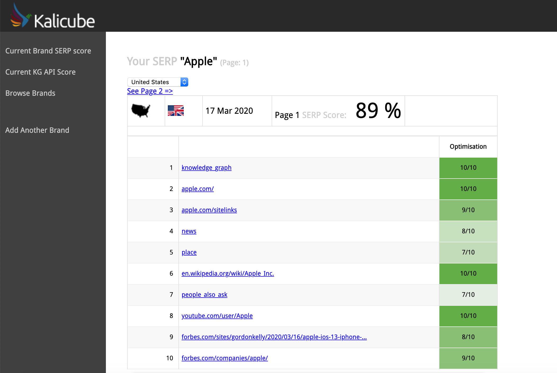This screenshot has width=557, height=373.
Task: Click the 10/10 optimisation score for knowledge_graph
Action: (468, 167)
